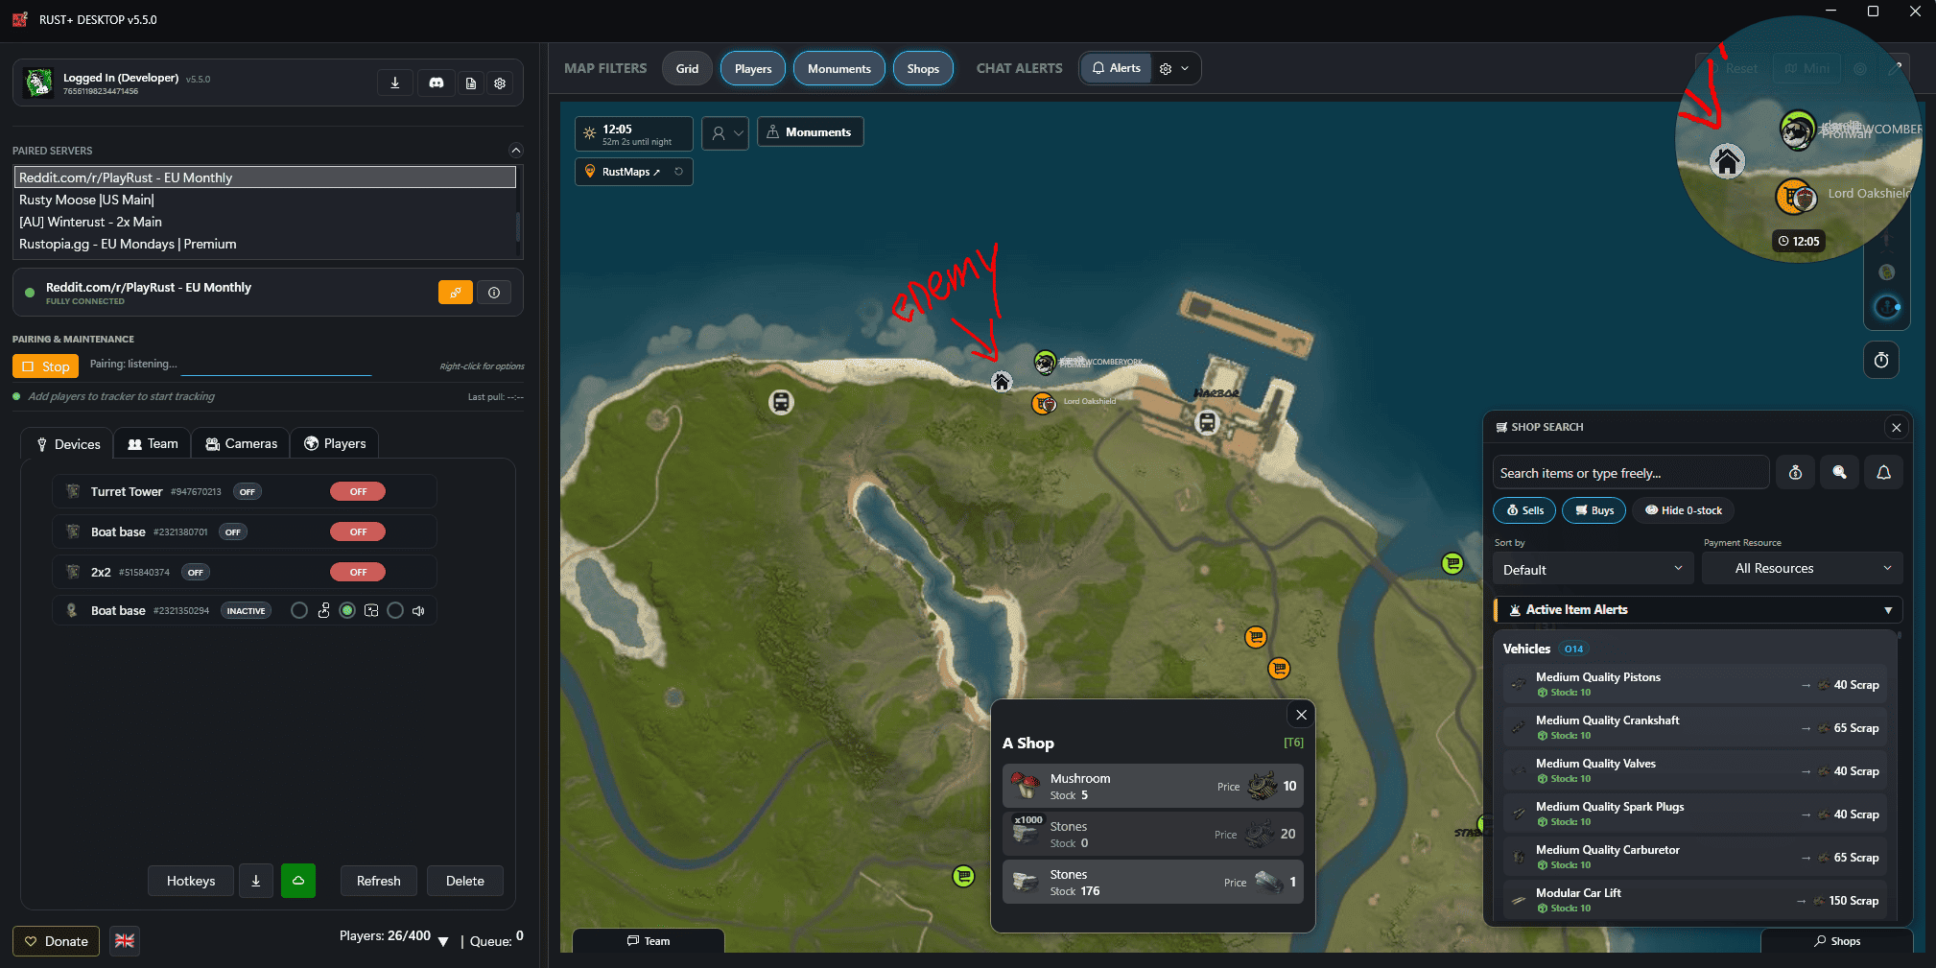Click the Hotkeys button
1936x968 pixels.
(191, 881)
